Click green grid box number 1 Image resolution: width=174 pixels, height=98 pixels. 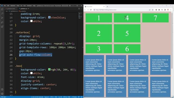pyautogui.click(x=99, y=18)
